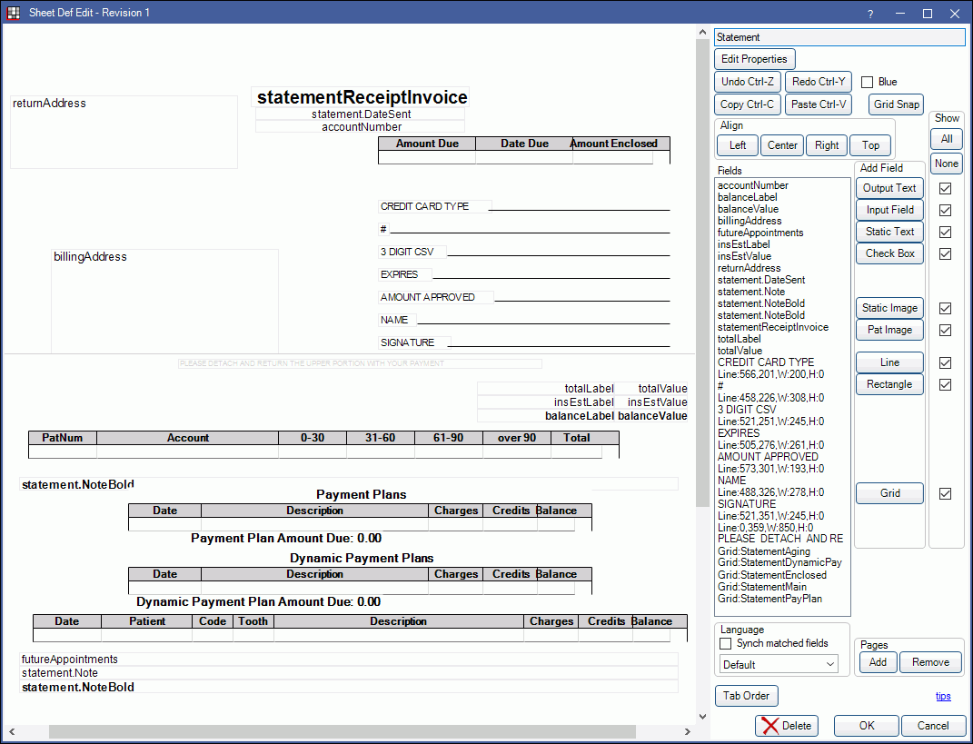973x744 pixels.
Task: Select billingAddress in the Fields list
Action: tap(749, 221)
